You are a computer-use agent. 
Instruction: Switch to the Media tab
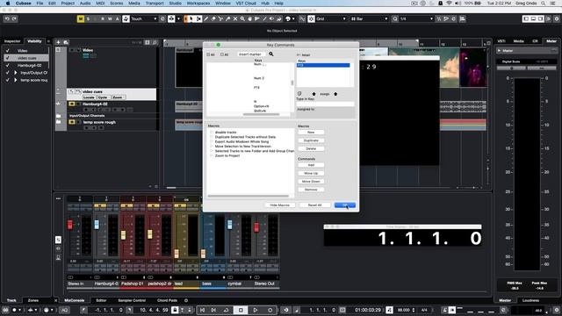(518, 41)
